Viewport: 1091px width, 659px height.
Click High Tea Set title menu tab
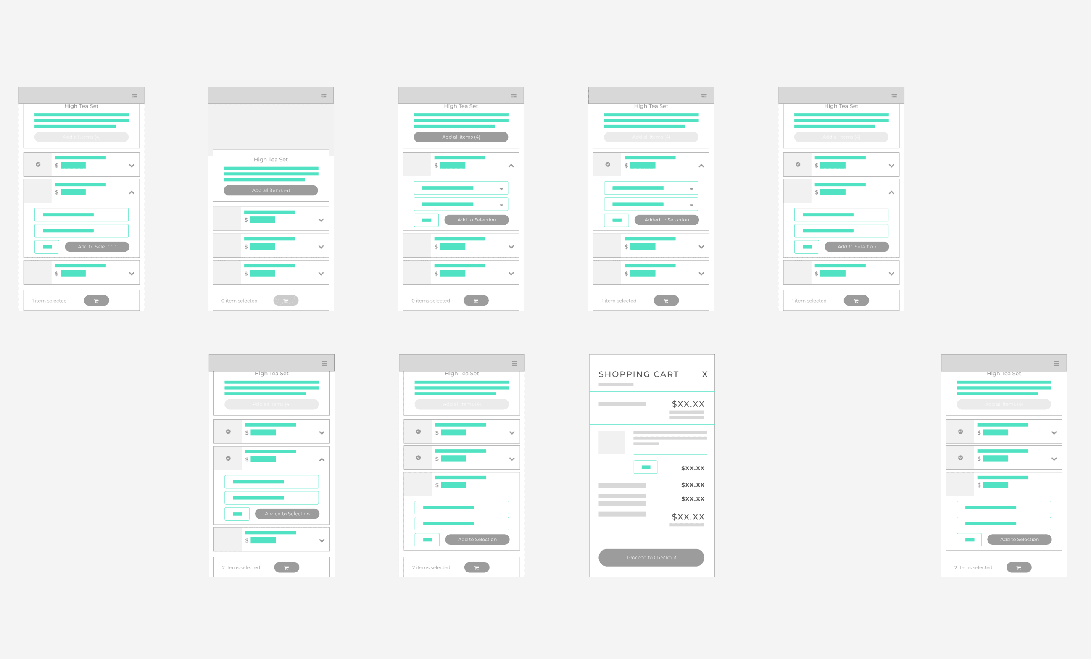[82, 104]
